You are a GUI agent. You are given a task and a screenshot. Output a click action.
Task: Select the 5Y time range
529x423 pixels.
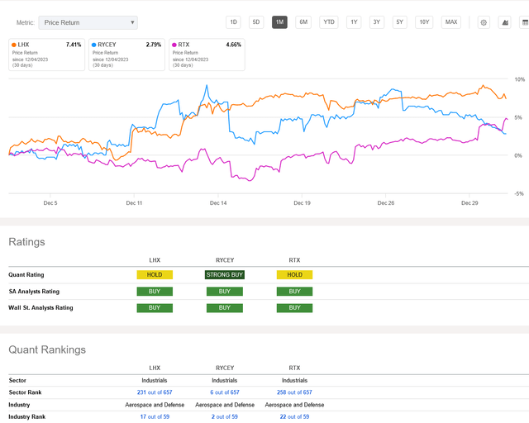click(400, 22)
